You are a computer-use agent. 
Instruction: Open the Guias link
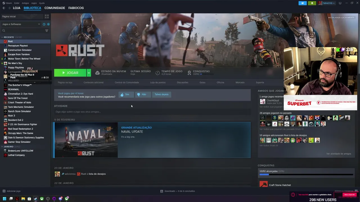(x=202, y=82)
